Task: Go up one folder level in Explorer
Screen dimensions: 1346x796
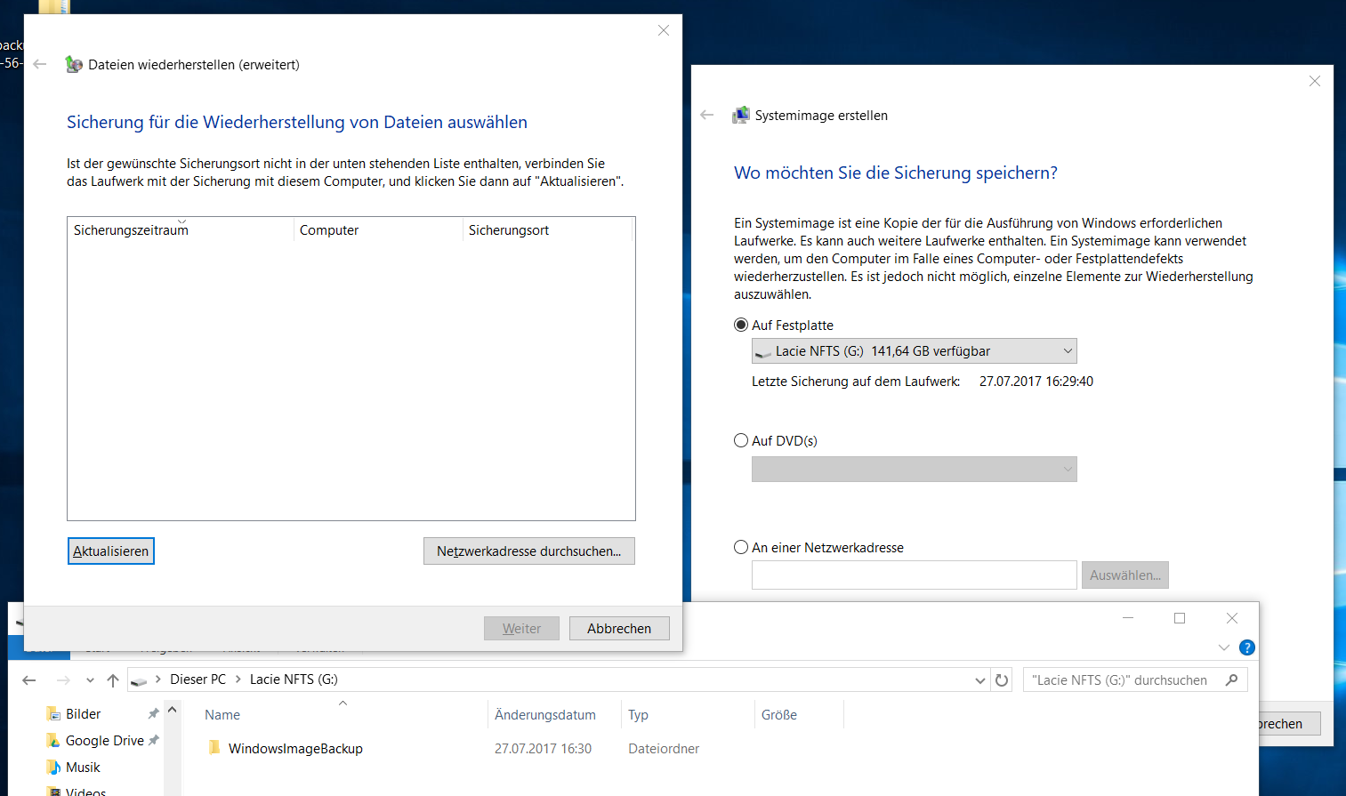Action: click(x=113, y=680)
